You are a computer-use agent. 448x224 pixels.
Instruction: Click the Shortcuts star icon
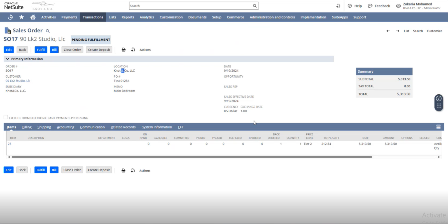click(22, 17)
